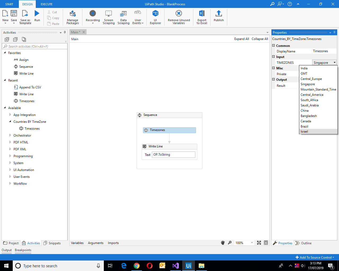Open the zoom percentage dropdown
The height and width of the screenshot is (271, 339).
click(252, 243)
